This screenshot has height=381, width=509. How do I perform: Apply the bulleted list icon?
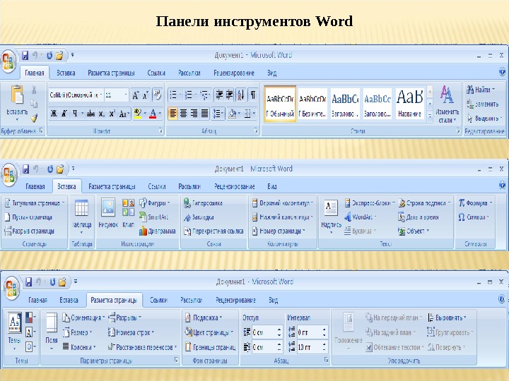173,95
